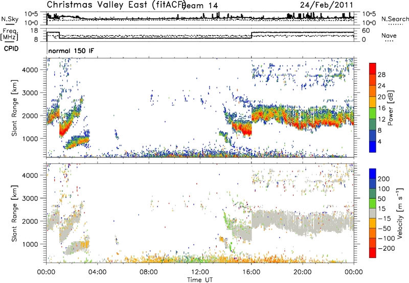Viewport: 409px width, 283px height.
Task: Click the '1000' tick on power panel
Action: 30,138
